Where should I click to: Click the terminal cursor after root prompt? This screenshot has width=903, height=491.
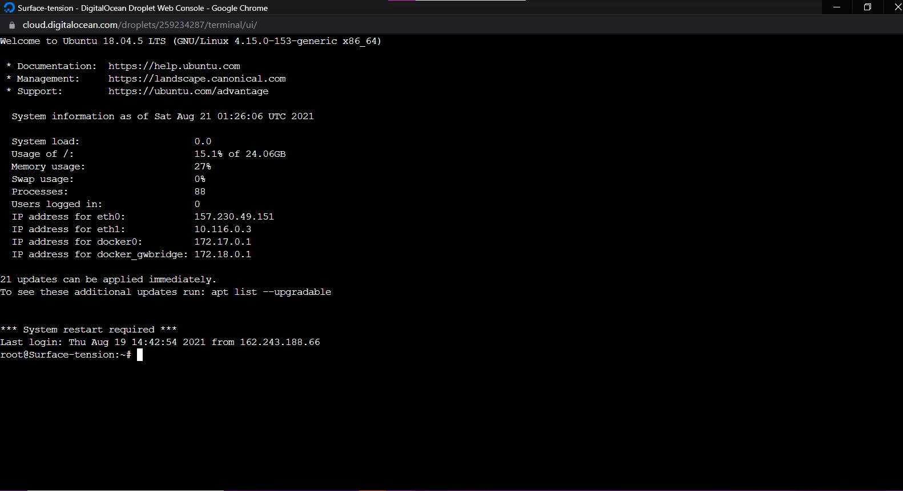click(x=140, y=355)
